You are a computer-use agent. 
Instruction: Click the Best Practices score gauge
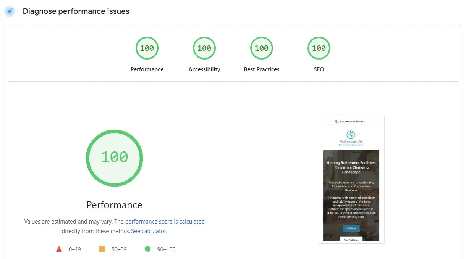(x=262, y=48)
